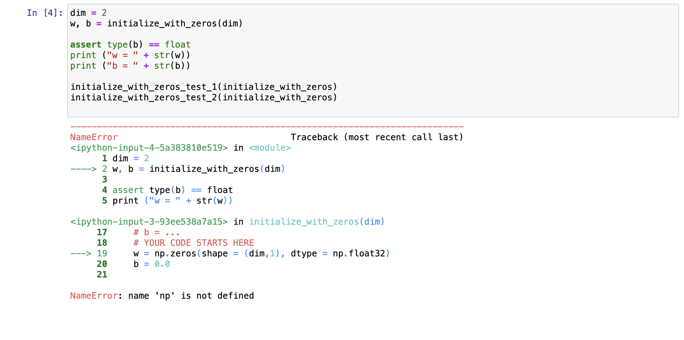This screenshot has height=340, width=684.
Task: Click the 'b = 0.0' traceback line
Action: pyautogui.click(x=152, y=264)
